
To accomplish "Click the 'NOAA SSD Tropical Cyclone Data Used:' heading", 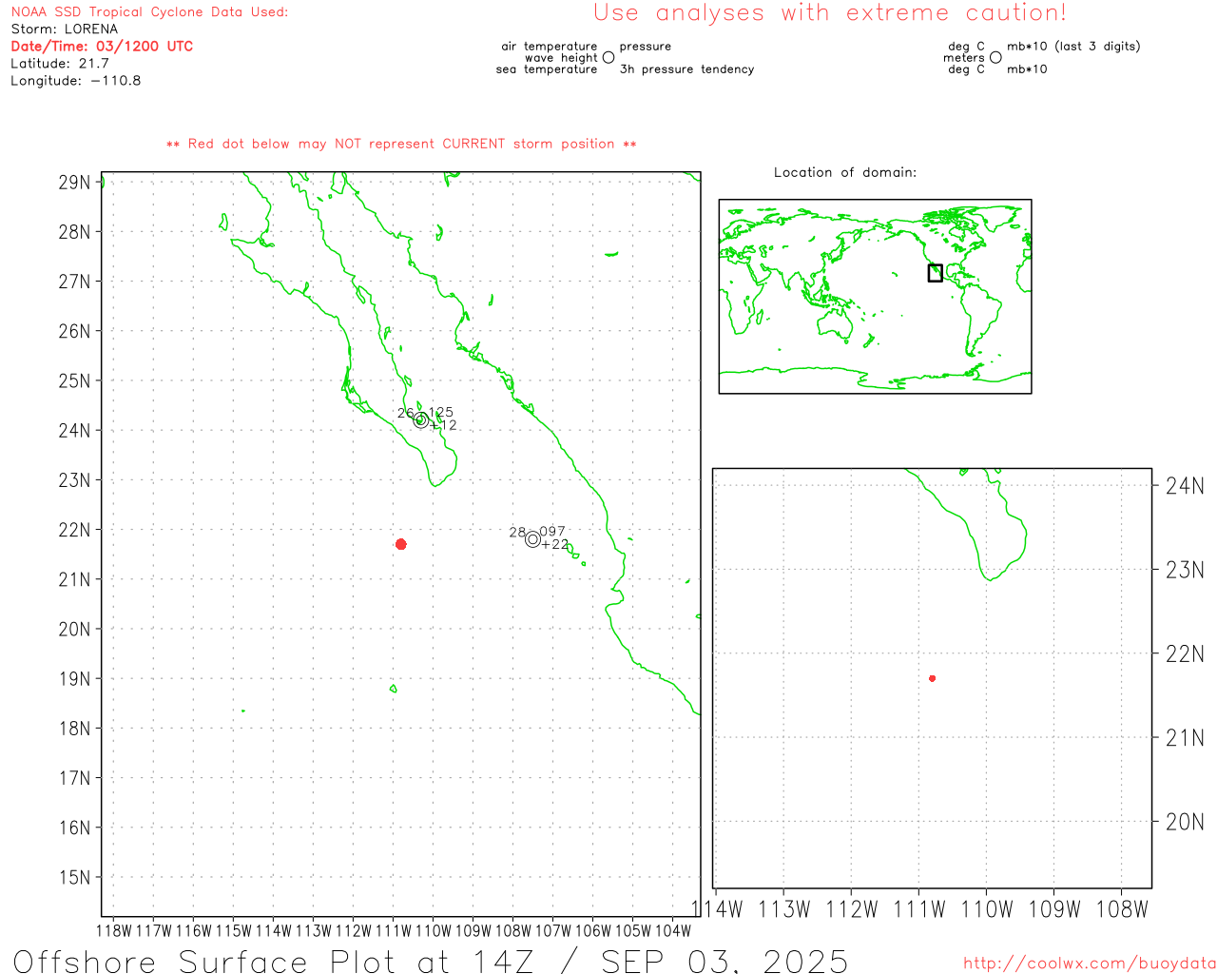I will tap(149, 12).
